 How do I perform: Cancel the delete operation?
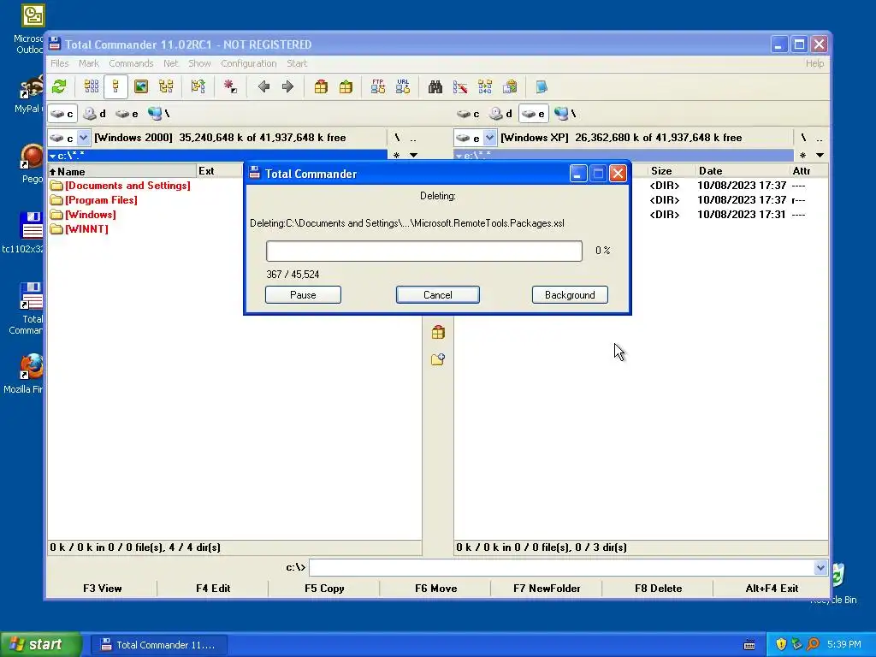pyautogui.click(x=437, y=295)
